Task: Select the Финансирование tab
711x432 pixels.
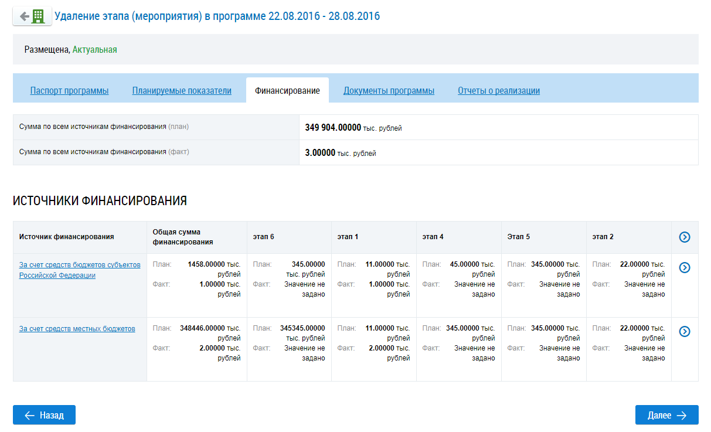Action: (287, 91)
